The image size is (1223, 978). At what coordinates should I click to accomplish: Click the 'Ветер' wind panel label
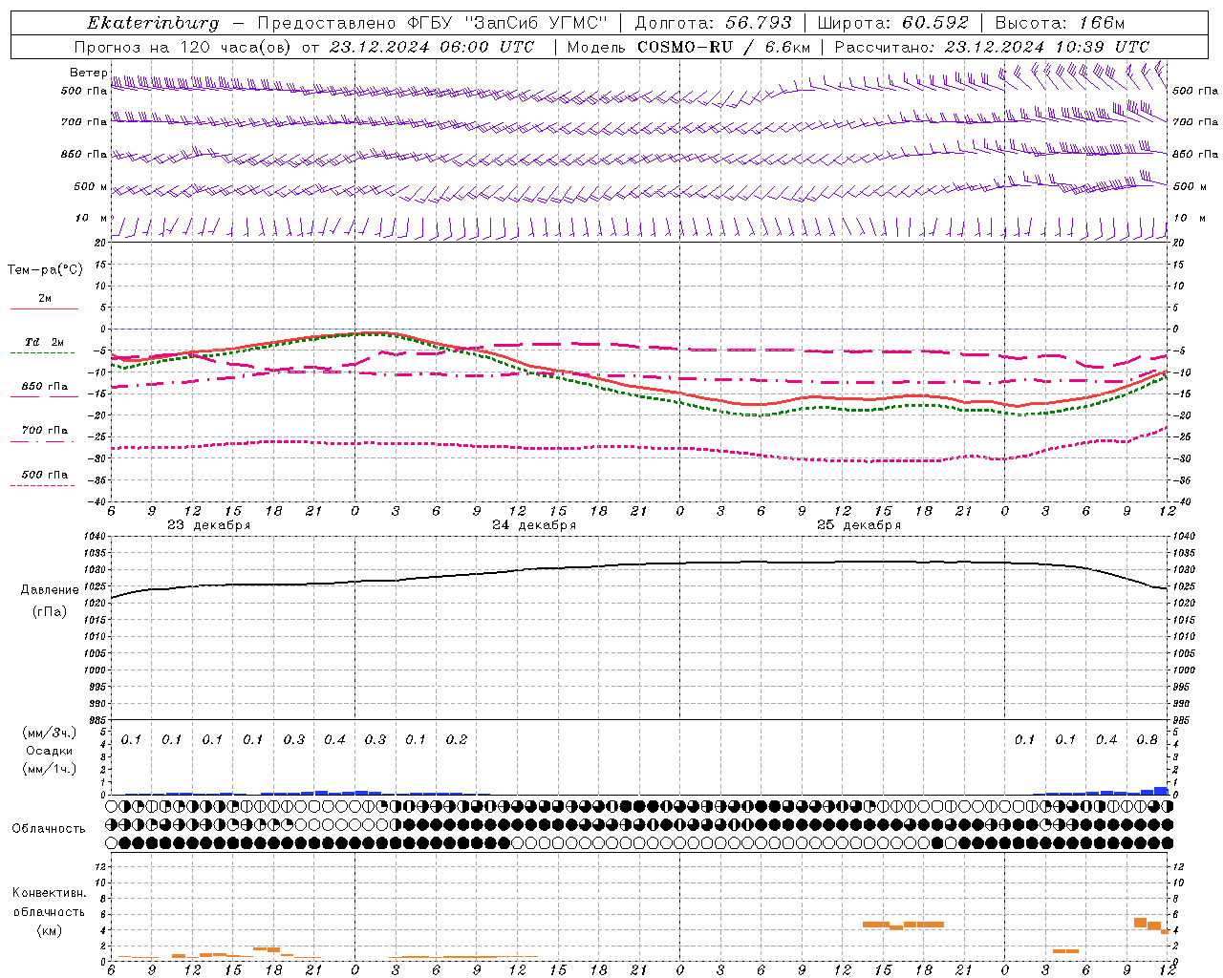click(88, 73)
